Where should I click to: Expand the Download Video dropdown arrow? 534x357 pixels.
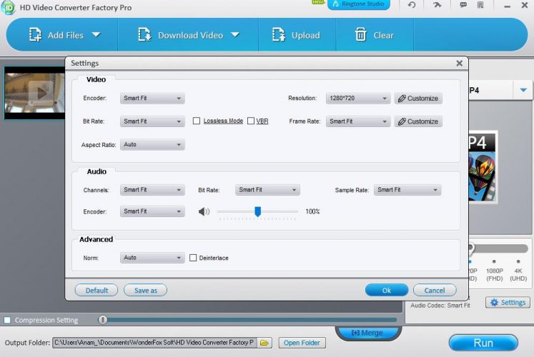[x=235, y=35]
